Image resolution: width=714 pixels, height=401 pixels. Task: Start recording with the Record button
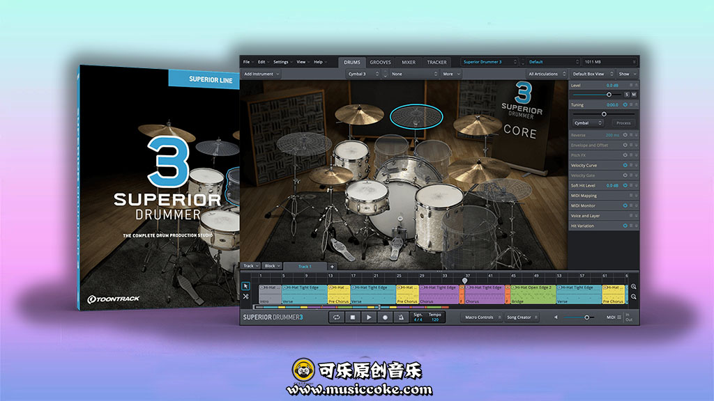pyautogui.click(x=385, y=317)
